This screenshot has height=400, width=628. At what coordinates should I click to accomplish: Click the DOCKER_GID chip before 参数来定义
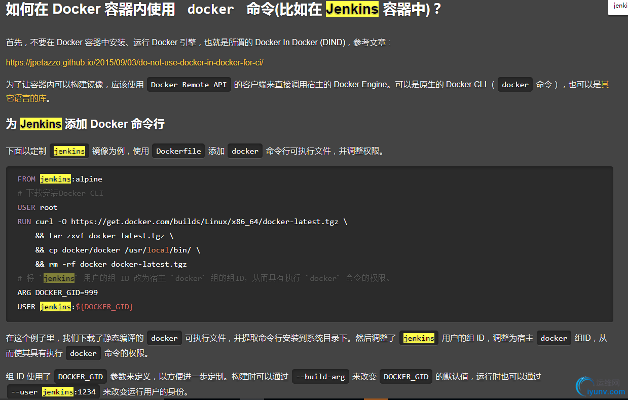pyautogui.click(x=81, y=377)
